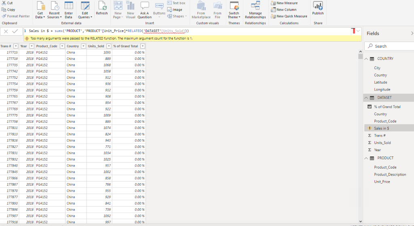Click the Fields search box
Image resolution: width=414 pixels, height=226 pixels.
pos(389,46)
